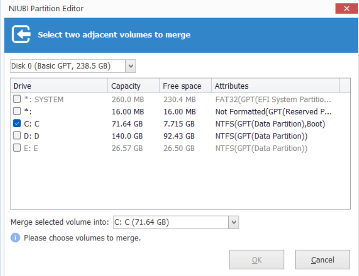This screenshot has height=276, width=359.
Task: Click the Cancel button
Action: [322, 260]
